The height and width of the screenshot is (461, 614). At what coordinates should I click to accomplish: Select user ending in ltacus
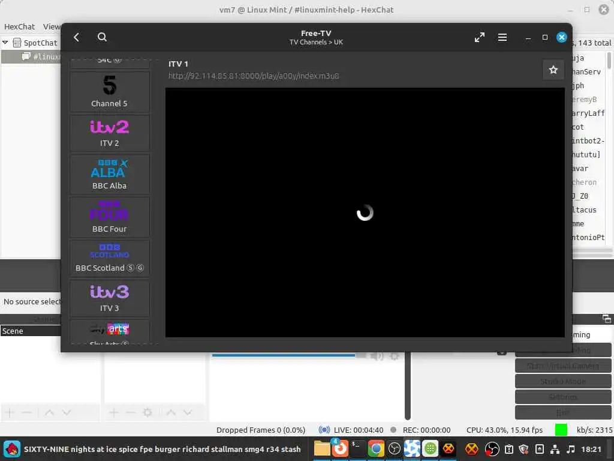pos(585,209)
